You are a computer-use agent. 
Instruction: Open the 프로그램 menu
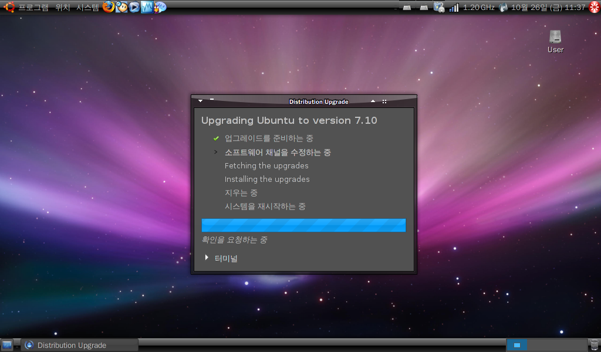click(33, 7)
